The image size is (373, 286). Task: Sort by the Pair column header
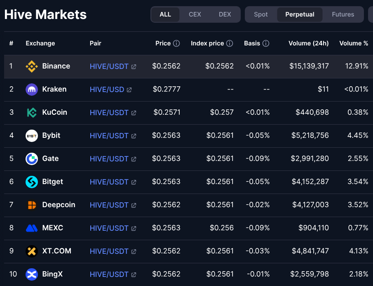(x=95, y=43)
